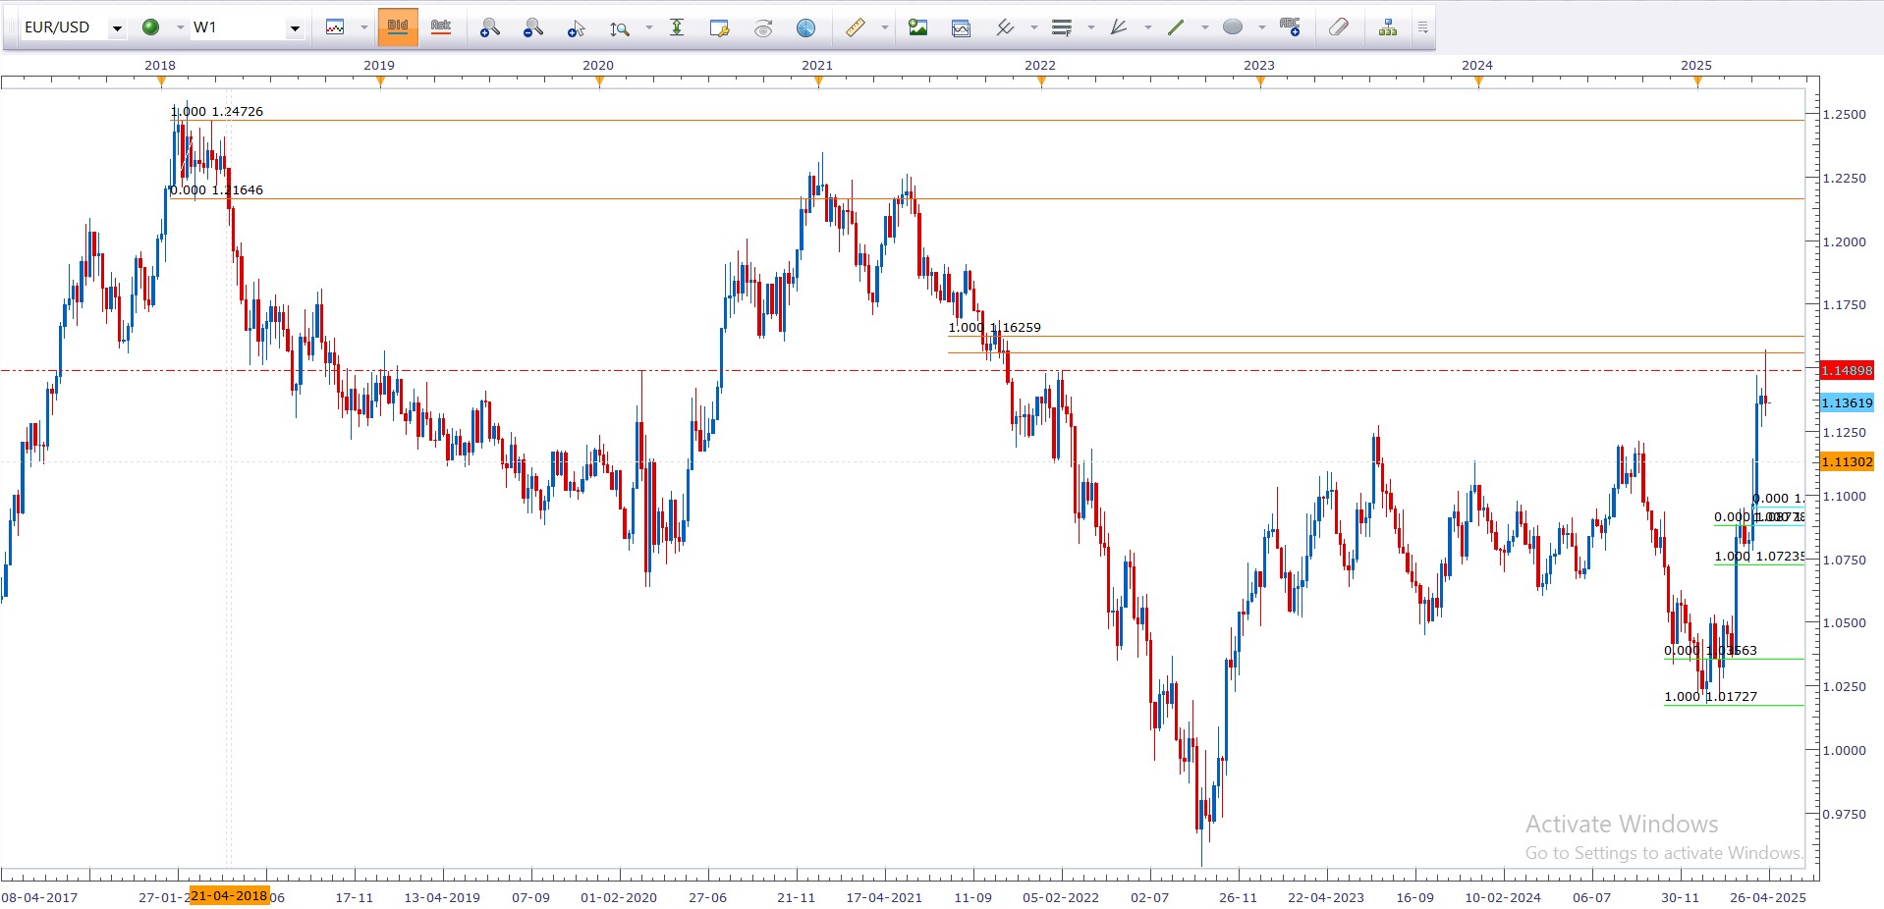Expand the chart type dropdown arrow
1884x909 pixels.
click(363, 27)
